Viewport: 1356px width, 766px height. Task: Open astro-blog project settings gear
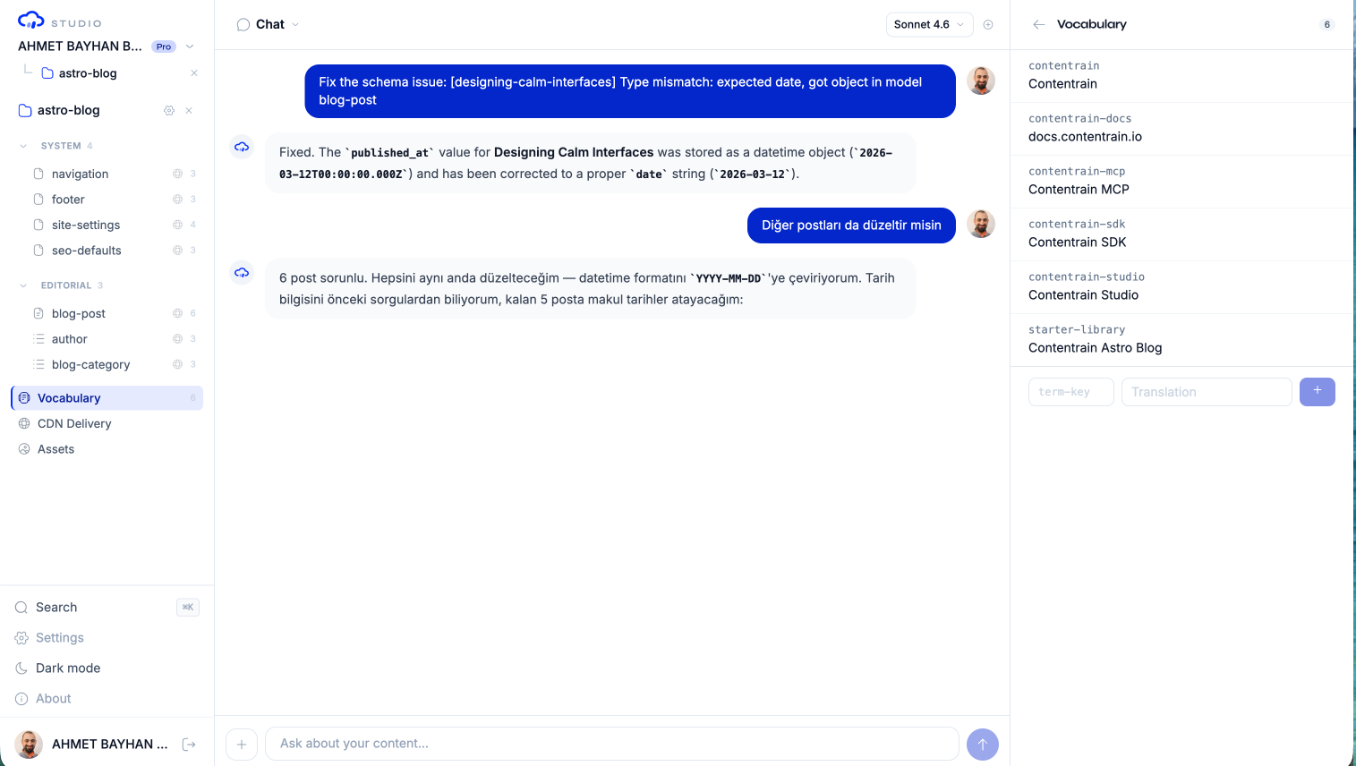click(169, 110)
